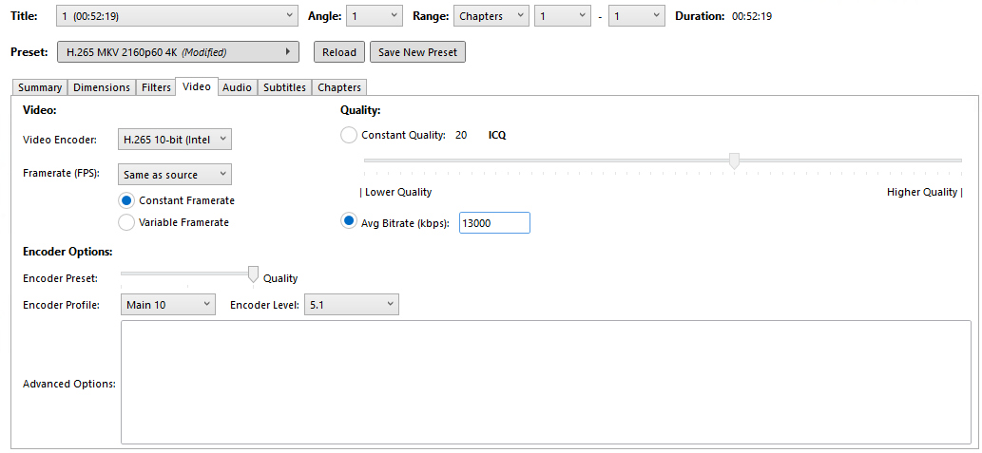The height and width of the screenshot is (453, 982).
Task: Open the Title dropdown
Action: click(x=178, y=16)
